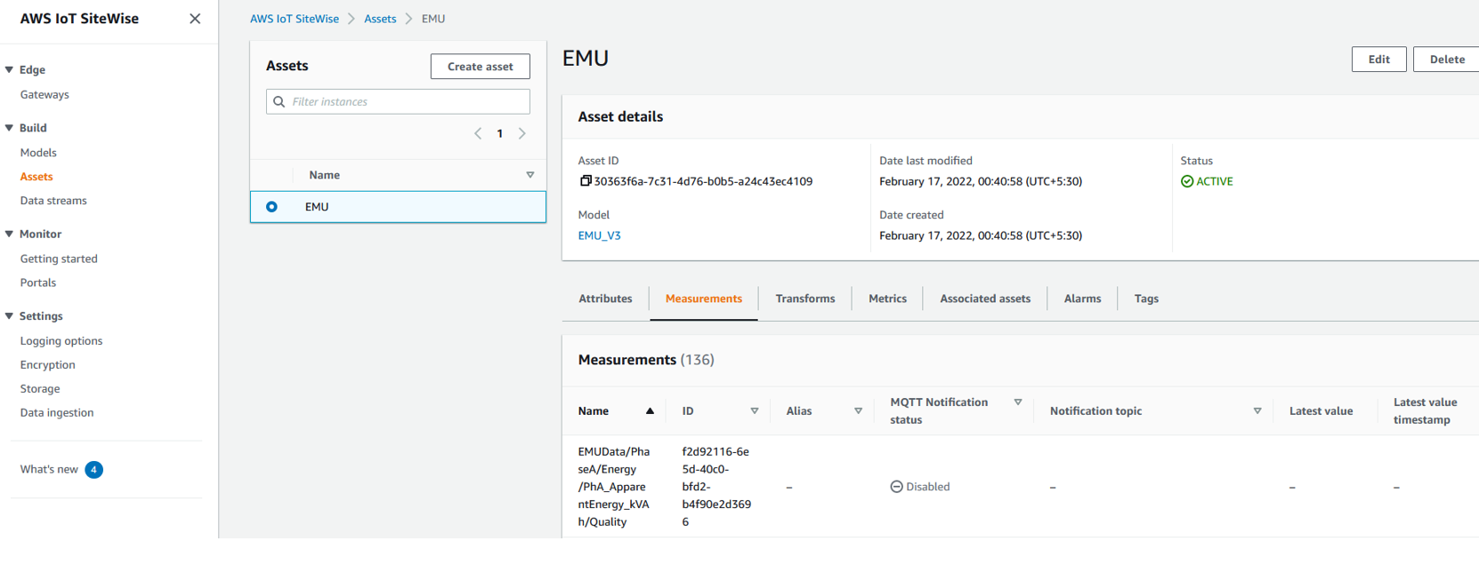The height and width of the screenshot is (565, 1479).
Task: Collapse the Settings navigation section
Action: pyautogui.click(x=9, y=316)
